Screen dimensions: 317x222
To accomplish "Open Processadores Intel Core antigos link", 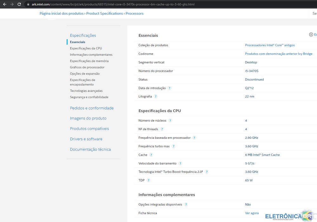I will 270,45.
